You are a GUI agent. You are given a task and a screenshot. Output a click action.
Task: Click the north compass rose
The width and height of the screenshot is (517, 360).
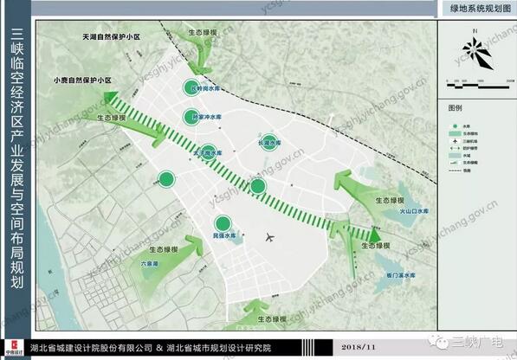477,53
